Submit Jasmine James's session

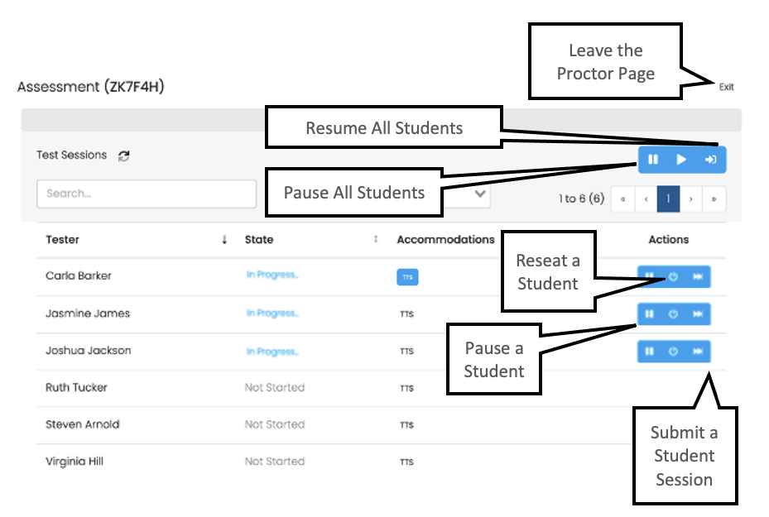click(698, 314)
